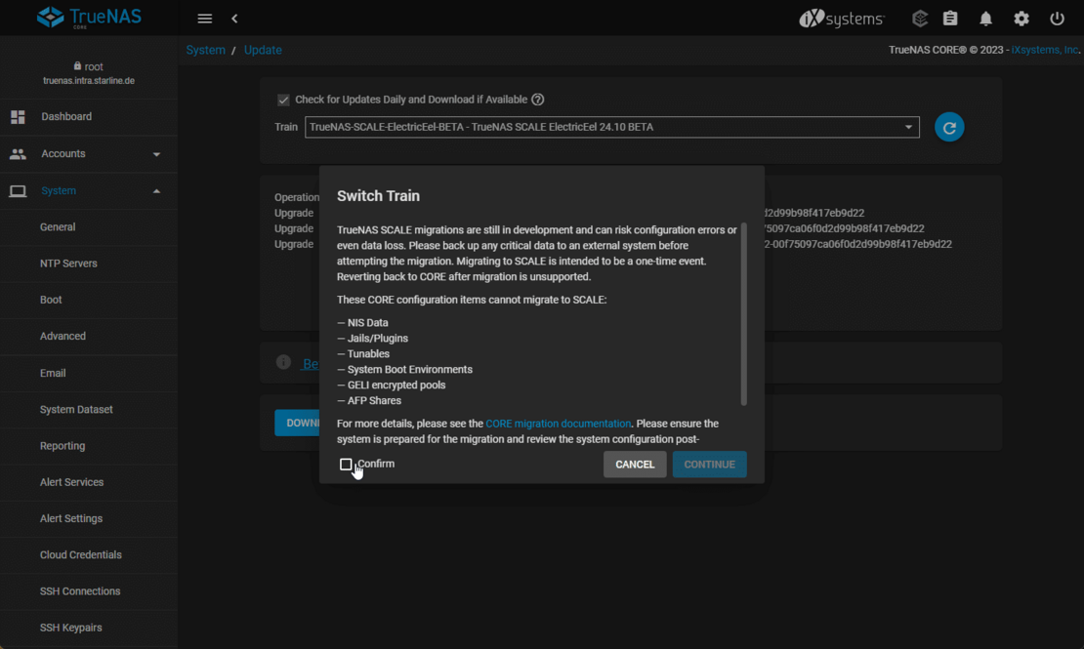Go to Dashboard in sidebar
The image size is (1084, 649).
coord(66,117)
